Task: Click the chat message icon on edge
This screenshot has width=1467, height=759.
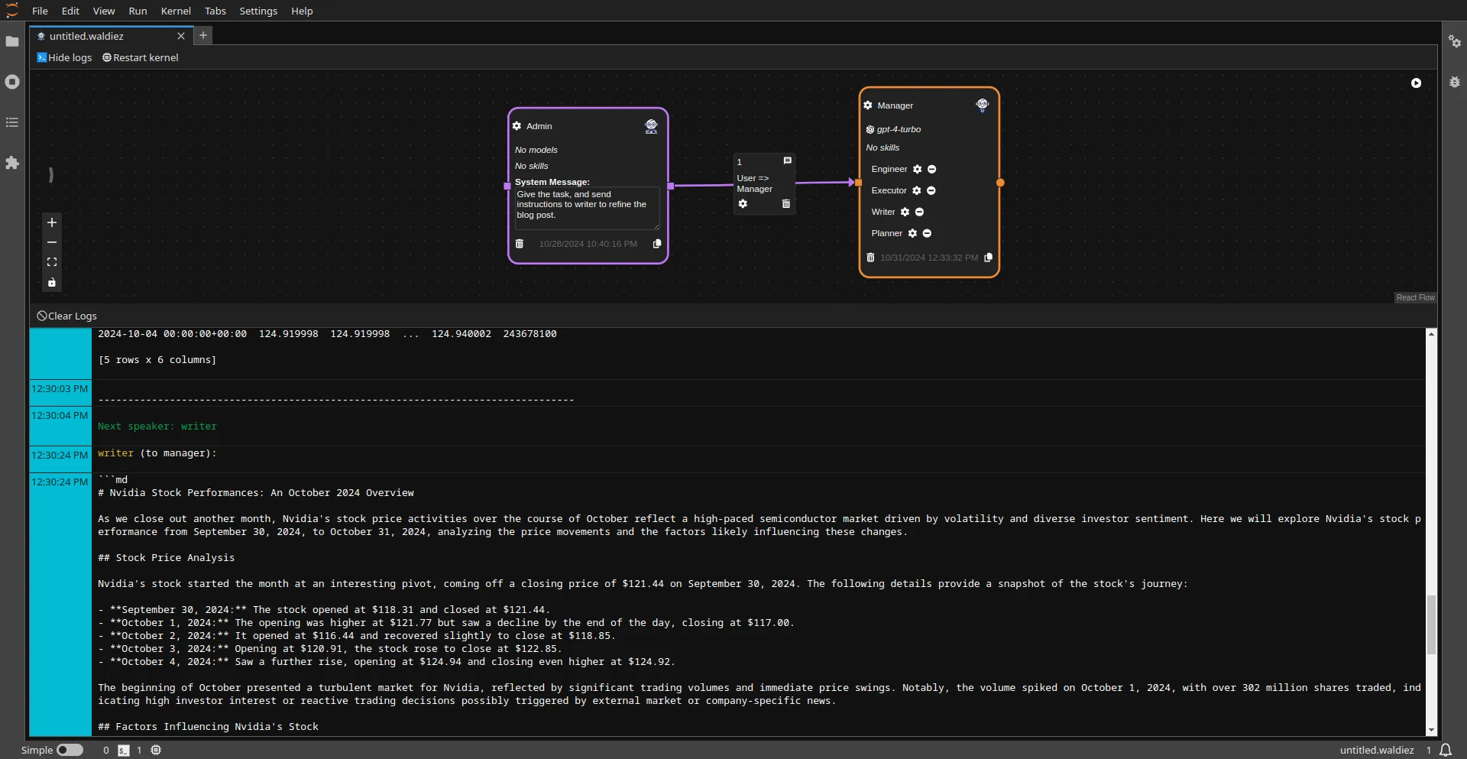Action: [x=787, y=161]
